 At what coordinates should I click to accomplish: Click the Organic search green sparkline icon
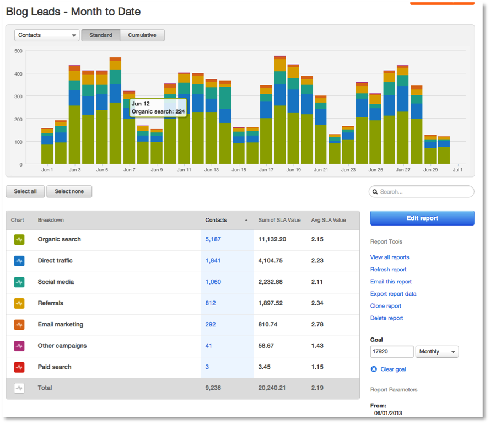(18, 239)
